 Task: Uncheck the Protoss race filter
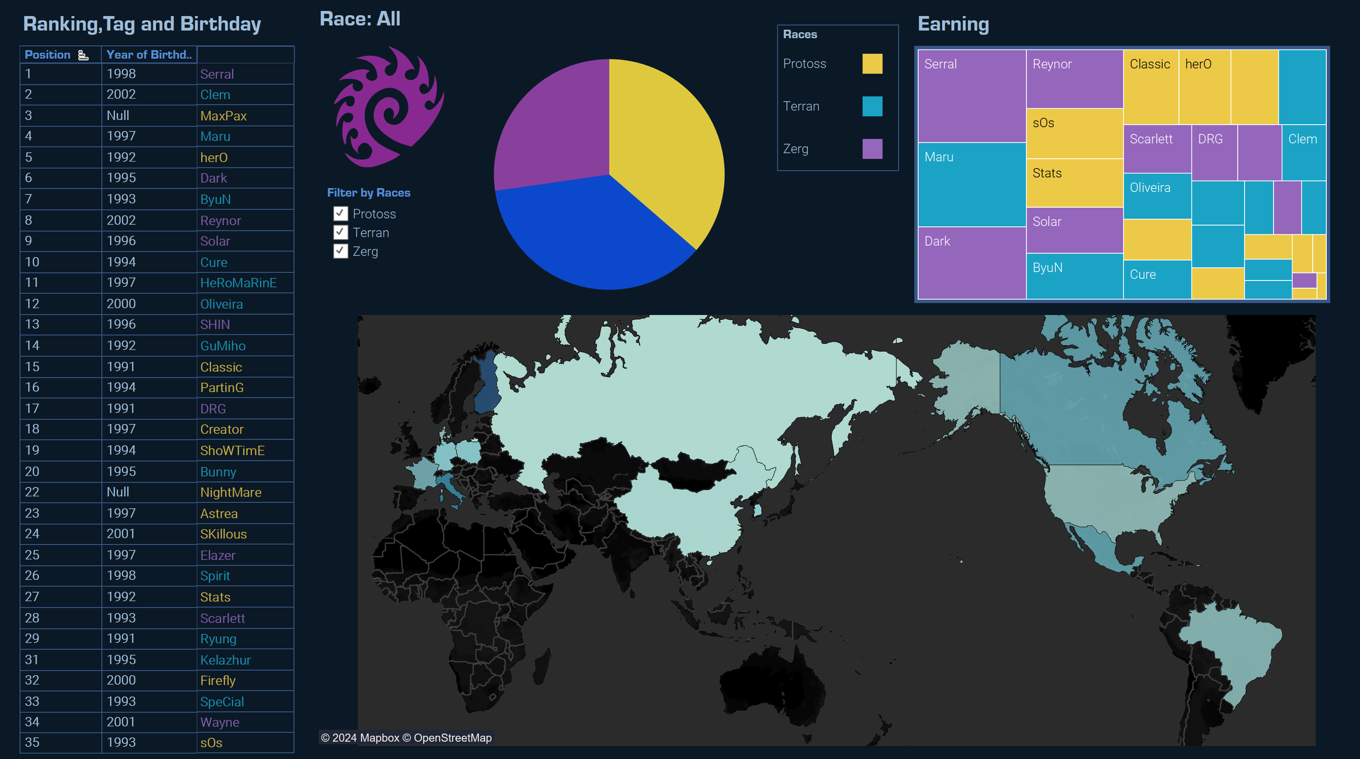[x=341, y=214]
